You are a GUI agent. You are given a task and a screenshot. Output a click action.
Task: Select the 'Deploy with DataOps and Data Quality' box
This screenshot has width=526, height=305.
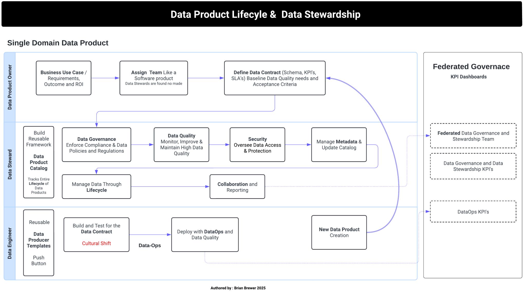click(x=205, y=235)
